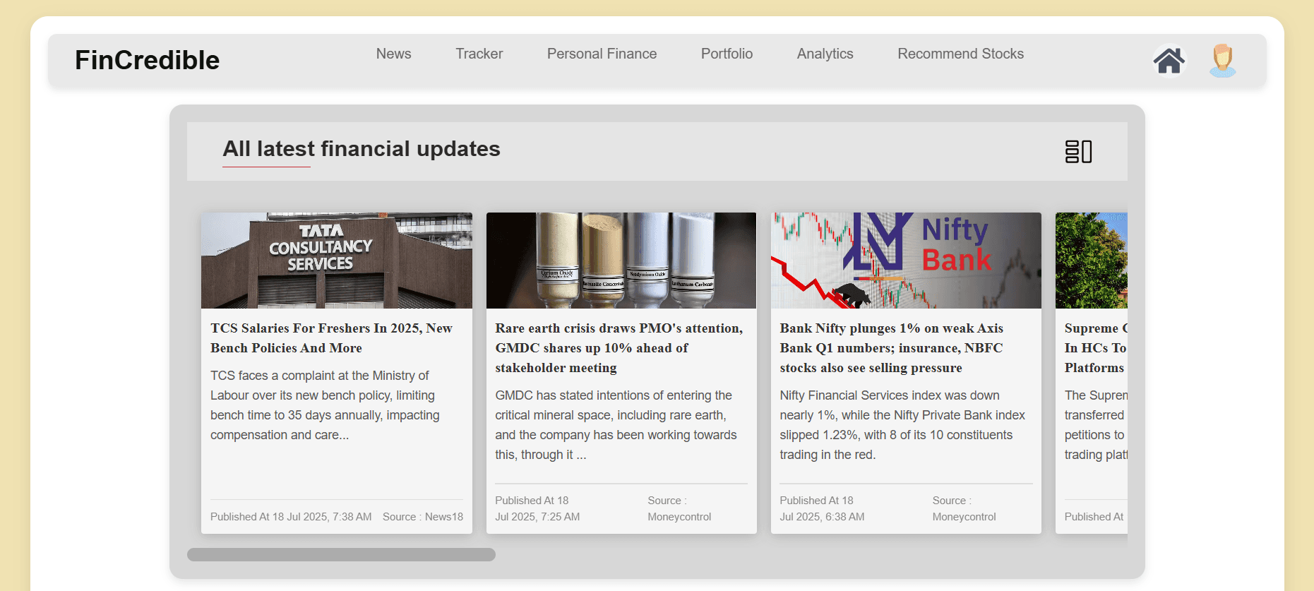Click 'Published At 18 Jul 2025, 6:38 AM'
Image resolution: width=1314 pixels, height=591 pixels.
point(822,508)
